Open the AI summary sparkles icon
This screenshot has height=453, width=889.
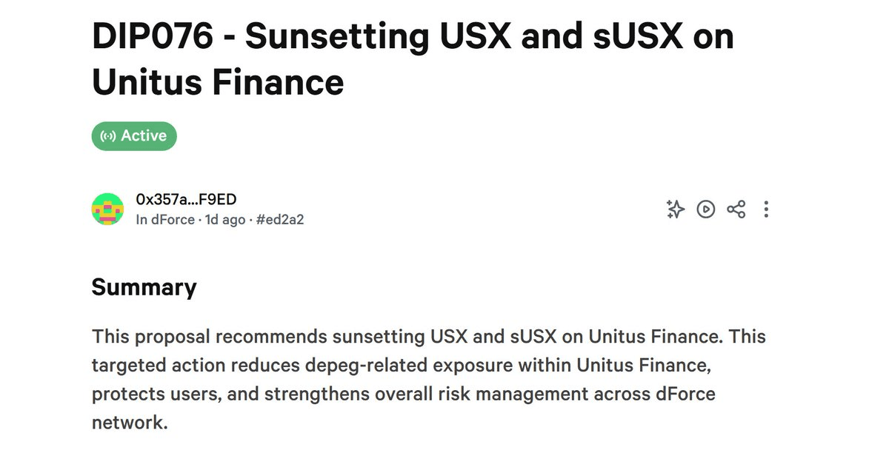point(675,210)
